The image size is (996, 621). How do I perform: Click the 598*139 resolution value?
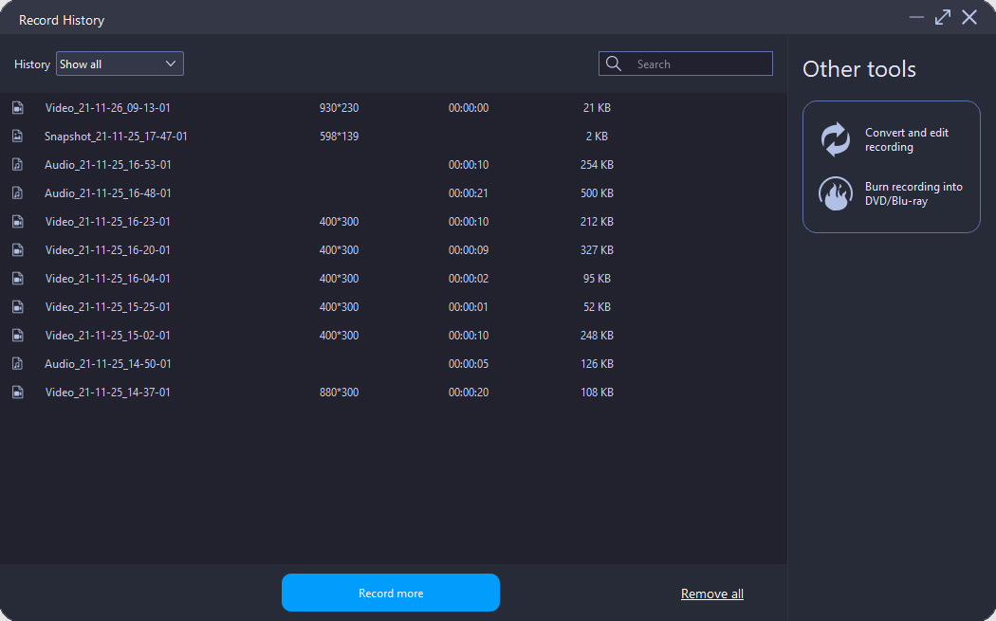click(x=340, y=137)
